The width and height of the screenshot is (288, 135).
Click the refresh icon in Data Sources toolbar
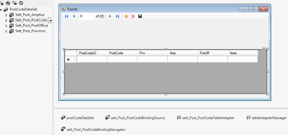coord(21,3)
